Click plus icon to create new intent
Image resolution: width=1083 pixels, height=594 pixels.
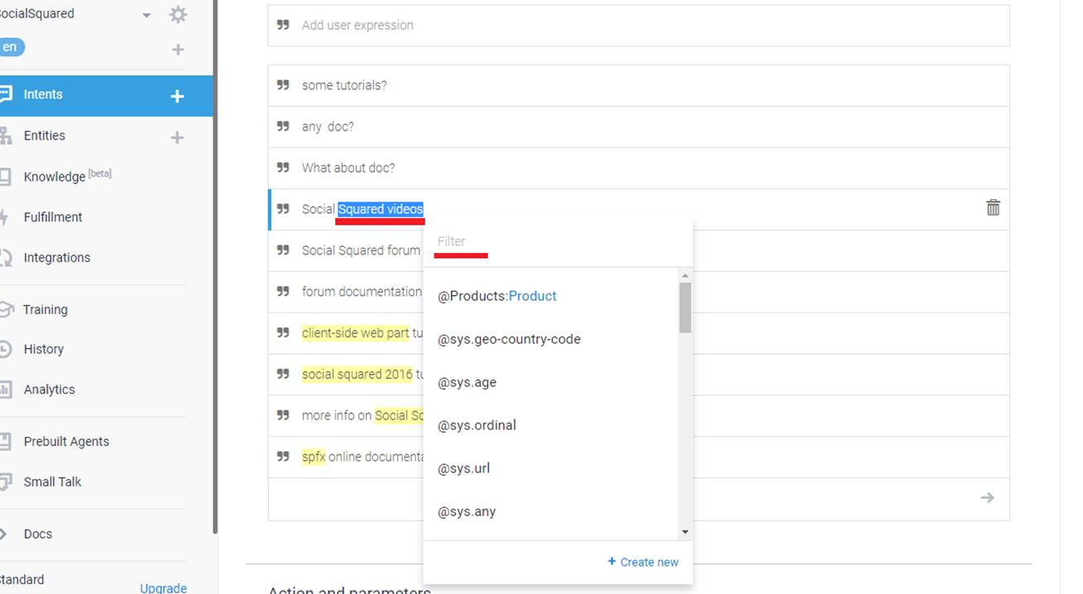pyautogui.click(x=177, y=96)
